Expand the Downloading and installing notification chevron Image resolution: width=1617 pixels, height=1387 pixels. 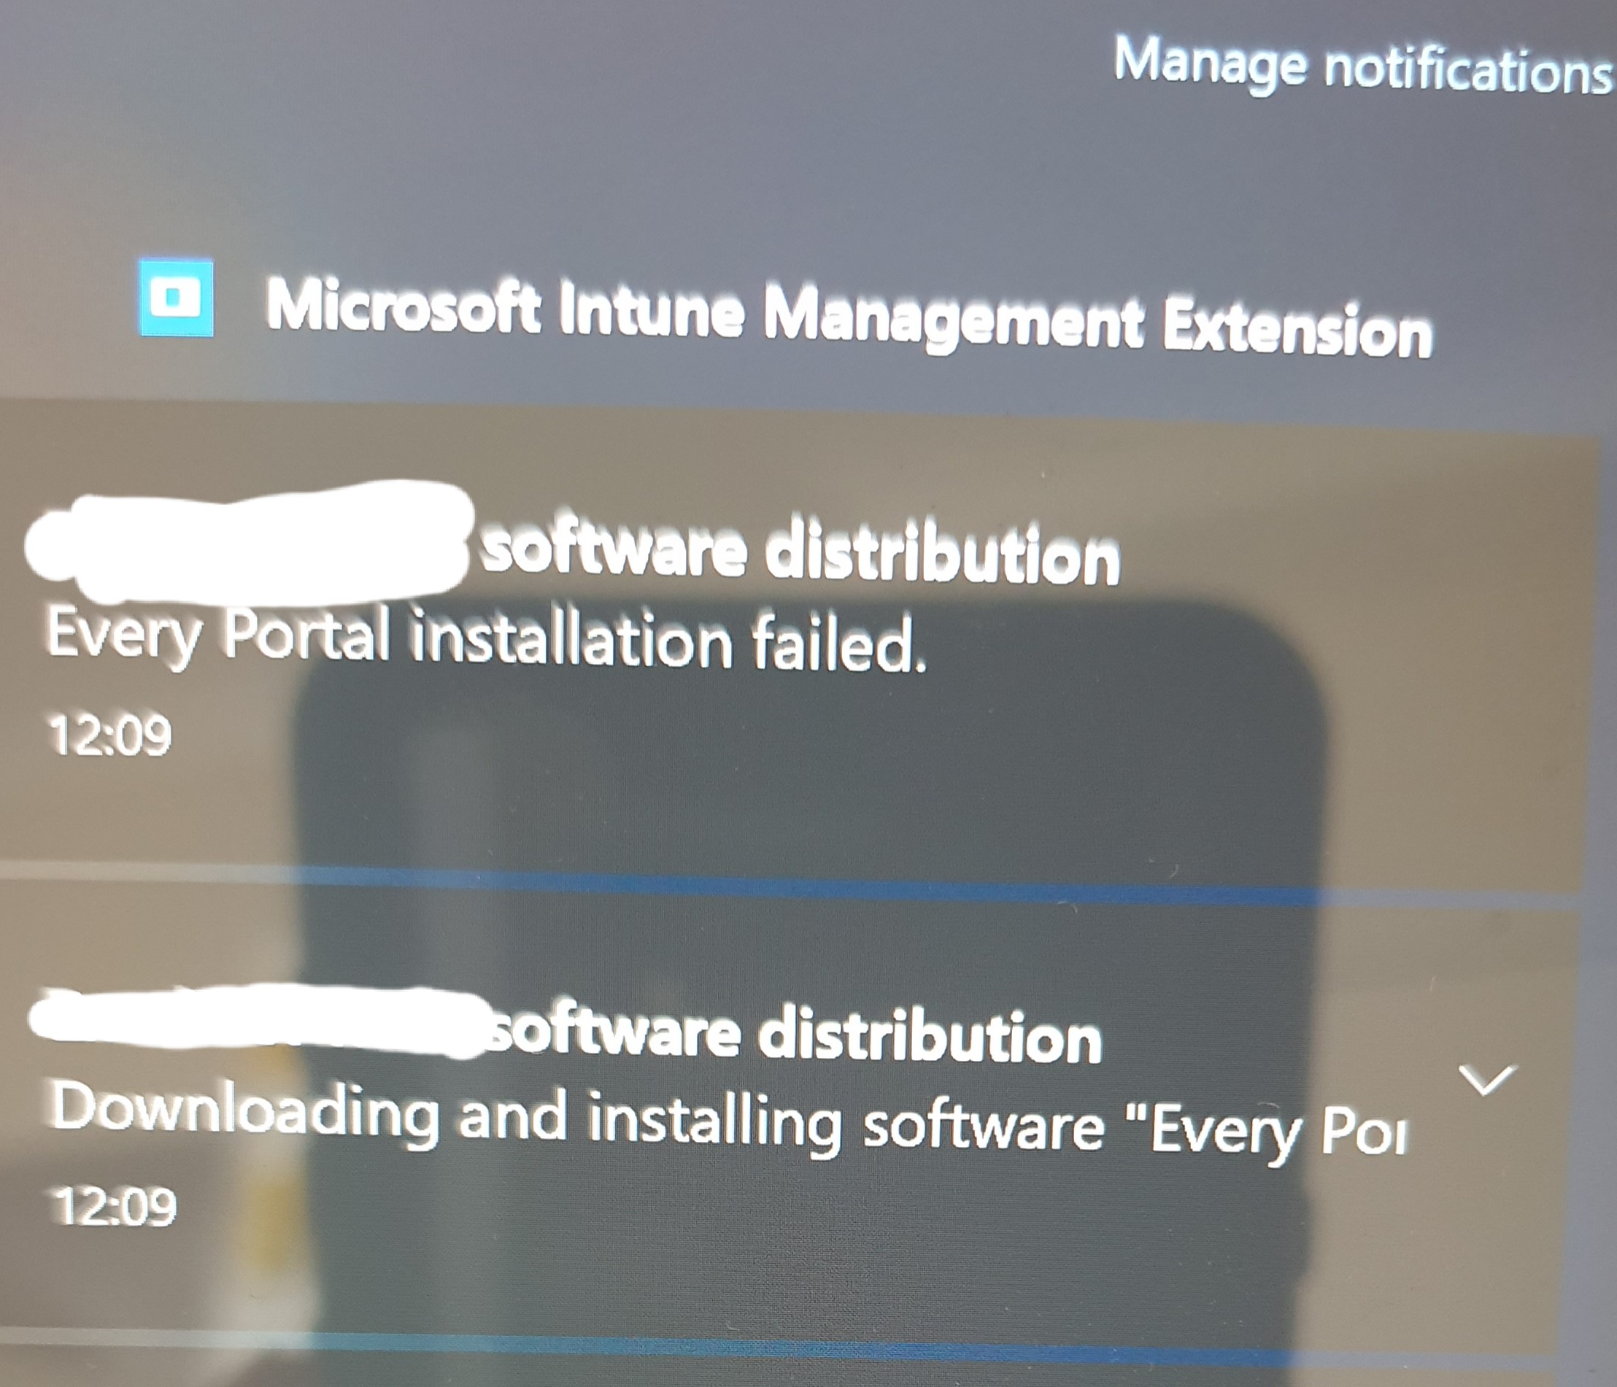point(1486,1082)
